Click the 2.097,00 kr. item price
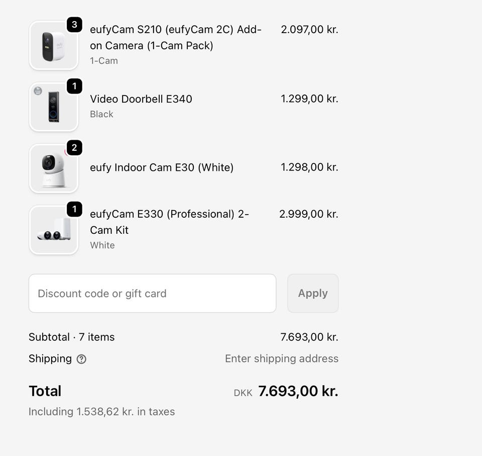This screenshot has width=482, height=456. click(309, 30)
